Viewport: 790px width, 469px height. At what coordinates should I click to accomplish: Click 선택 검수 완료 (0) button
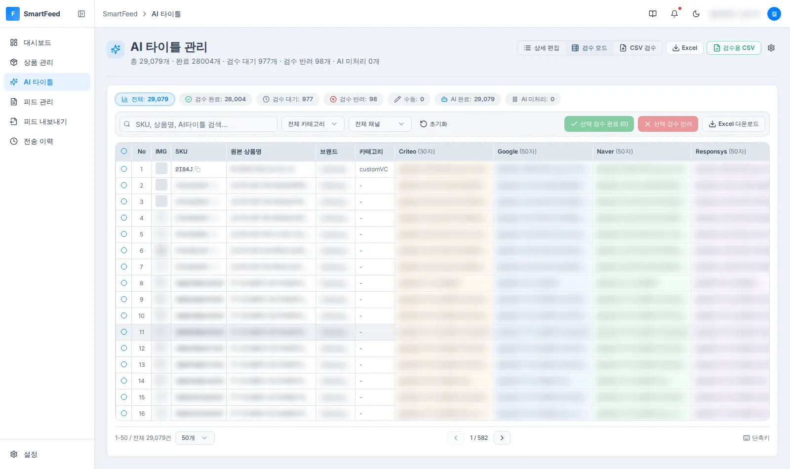[x=599, y=124]
